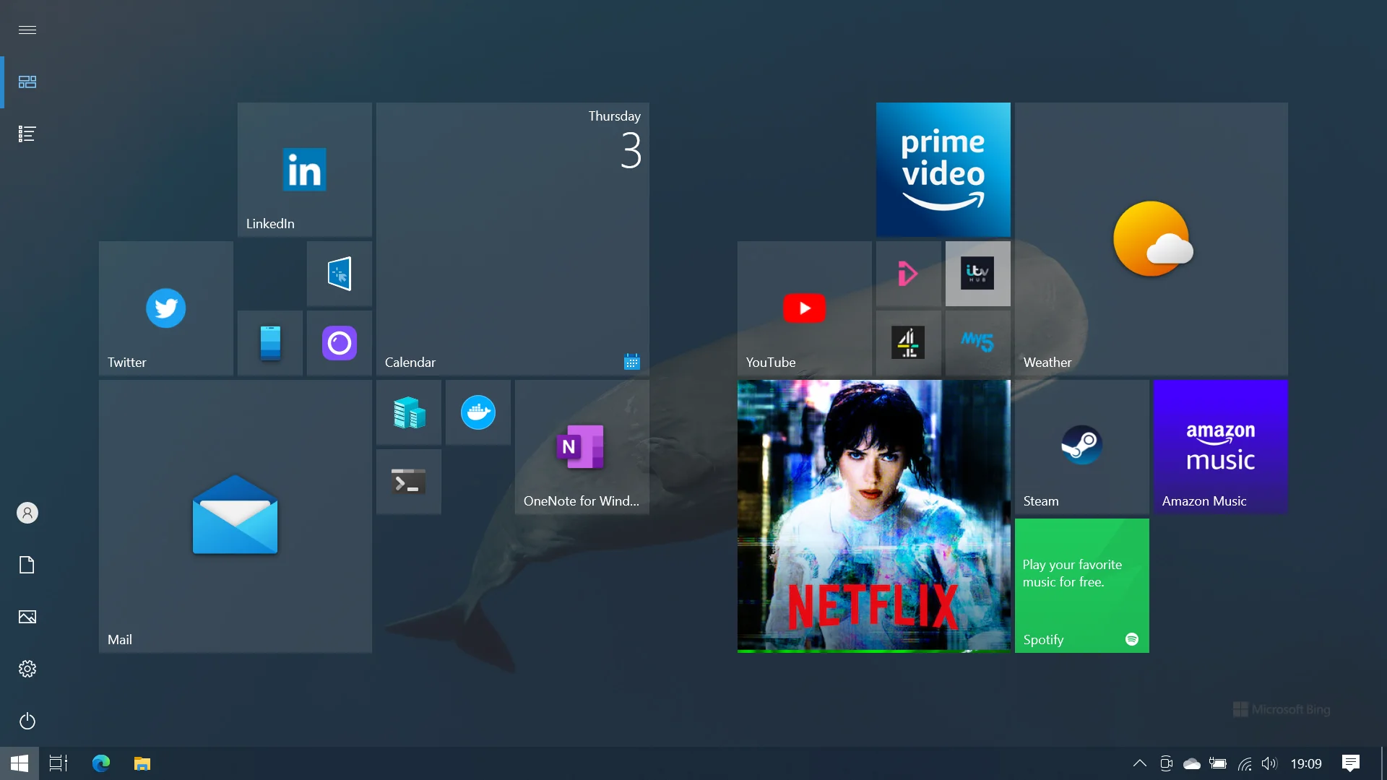Open the Twitter tile
Image resolution: width=1387 pixels, height=780 pixels.
click(165, 308)
